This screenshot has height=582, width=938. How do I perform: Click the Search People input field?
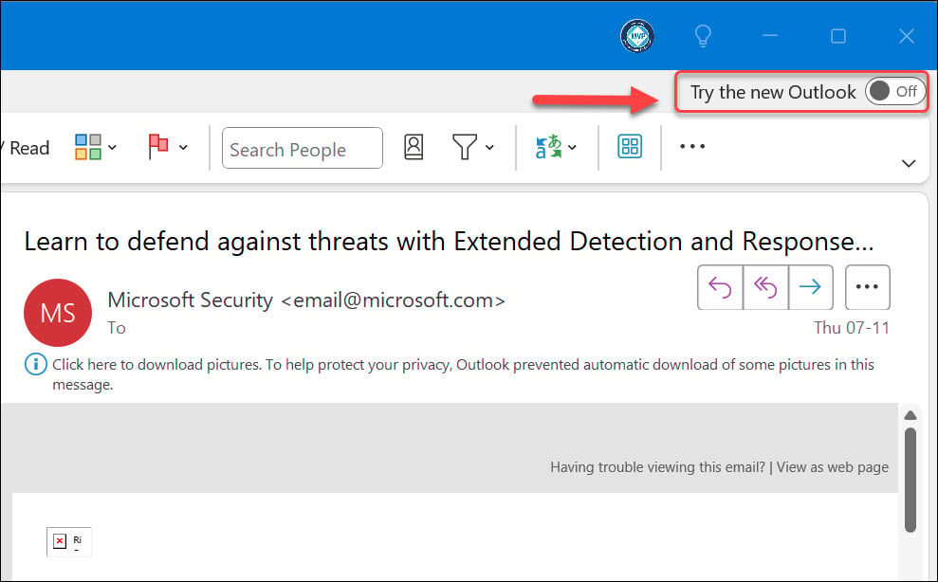coord(303,148)
